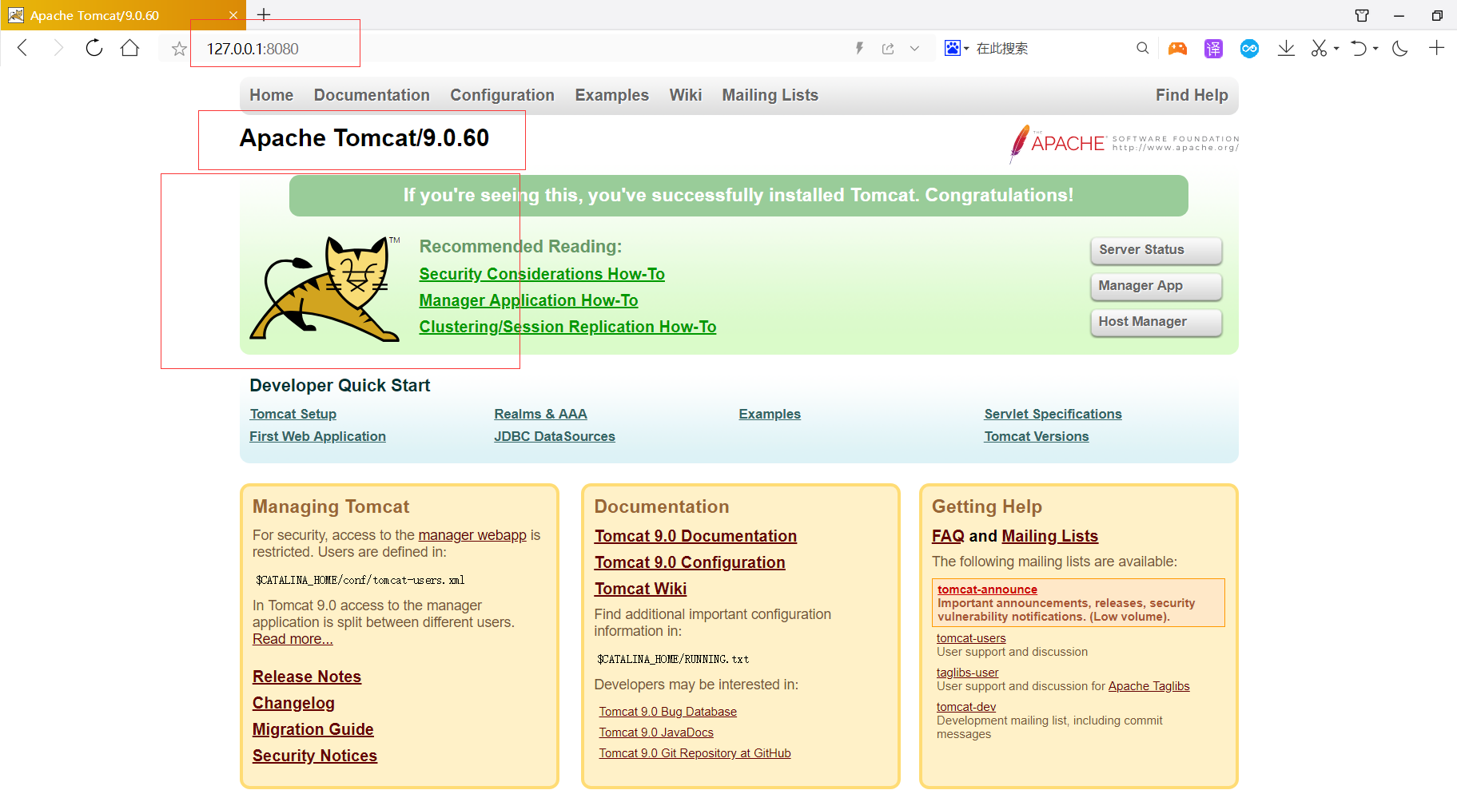This screenshot has height=790, width=1457.
Task: Open Servlet Specifications link
Action: (x=1053, y=414)
